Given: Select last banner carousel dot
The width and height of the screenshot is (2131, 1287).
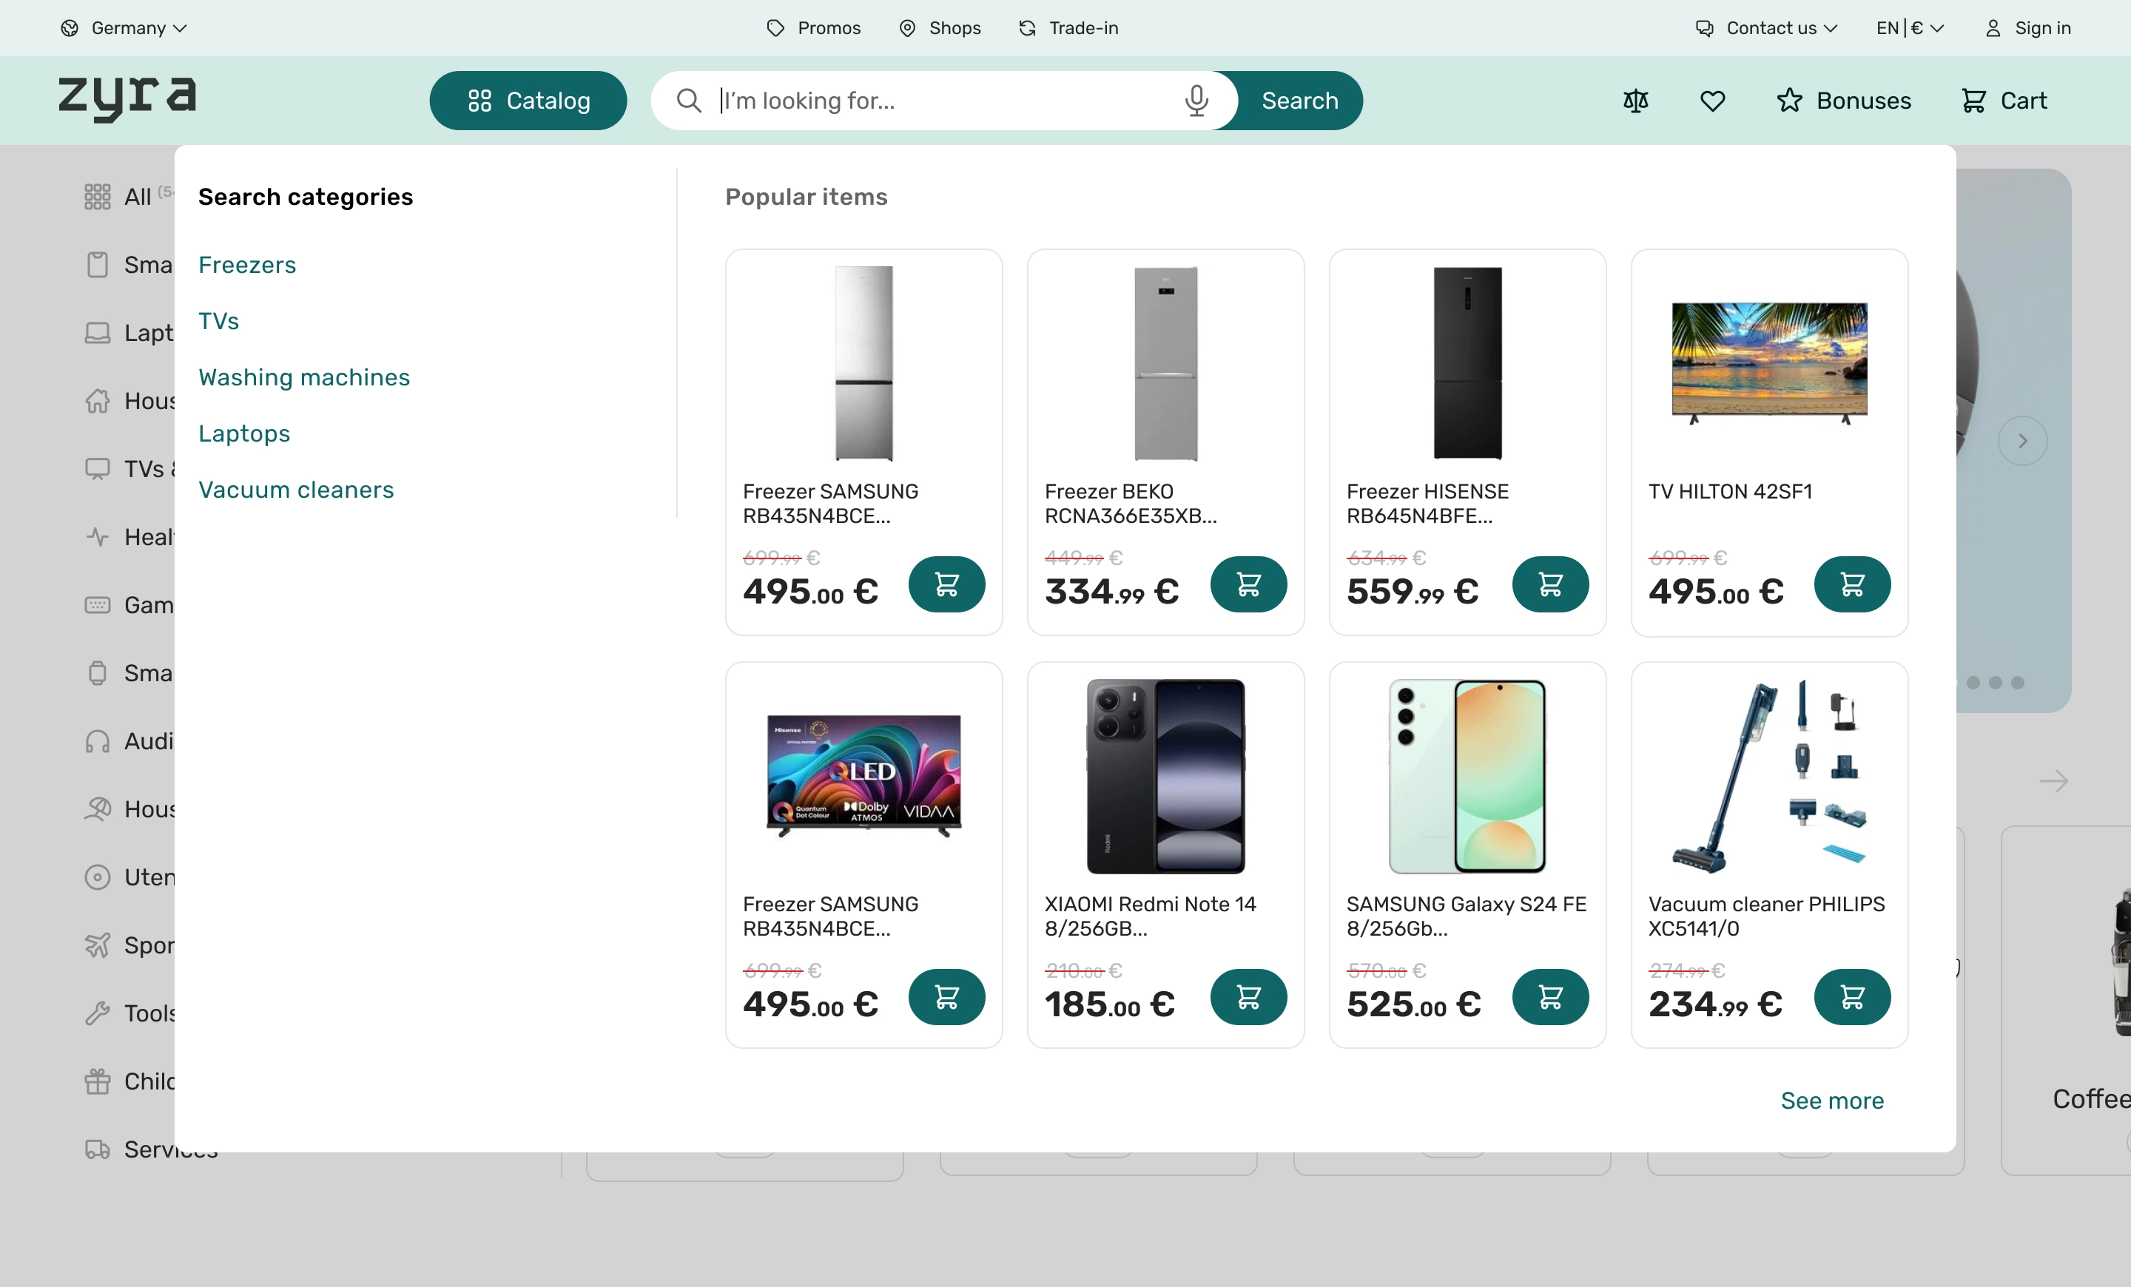Looking at the screenshot, I should 2018,683.
